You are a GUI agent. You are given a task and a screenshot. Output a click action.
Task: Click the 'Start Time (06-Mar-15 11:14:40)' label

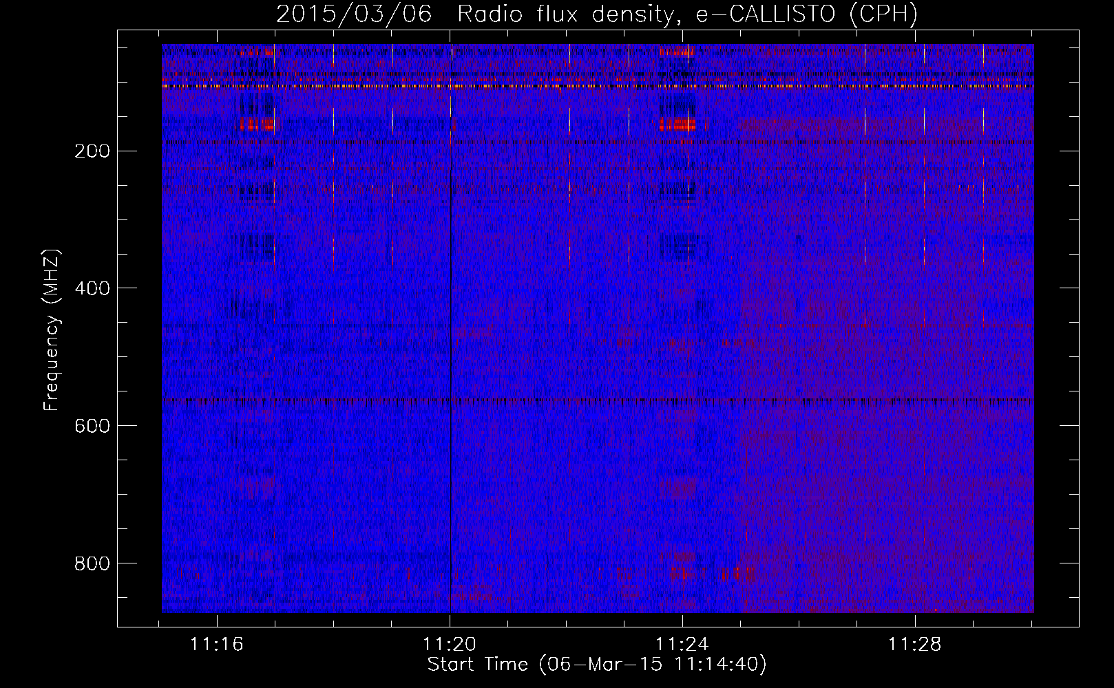point(597,665)
